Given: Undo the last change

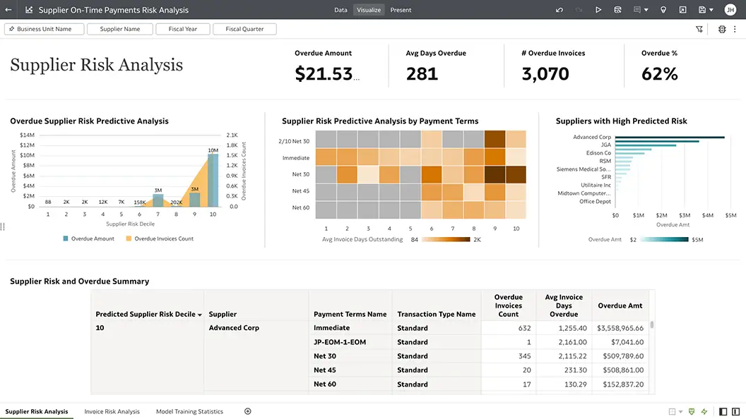Looking at the screenshot, I should point(559,10).
